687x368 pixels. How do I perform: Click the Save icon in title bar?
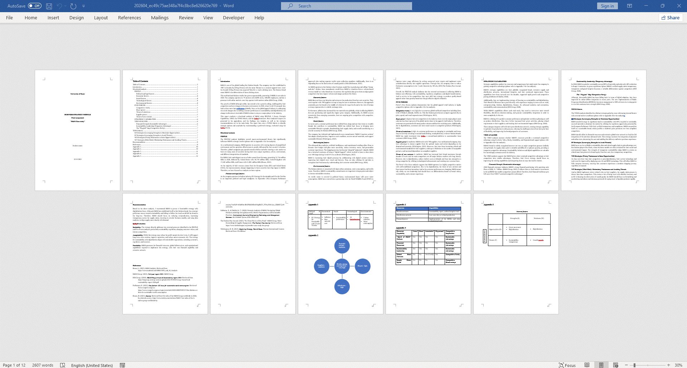pyautogui.click(x=49, y=6)
